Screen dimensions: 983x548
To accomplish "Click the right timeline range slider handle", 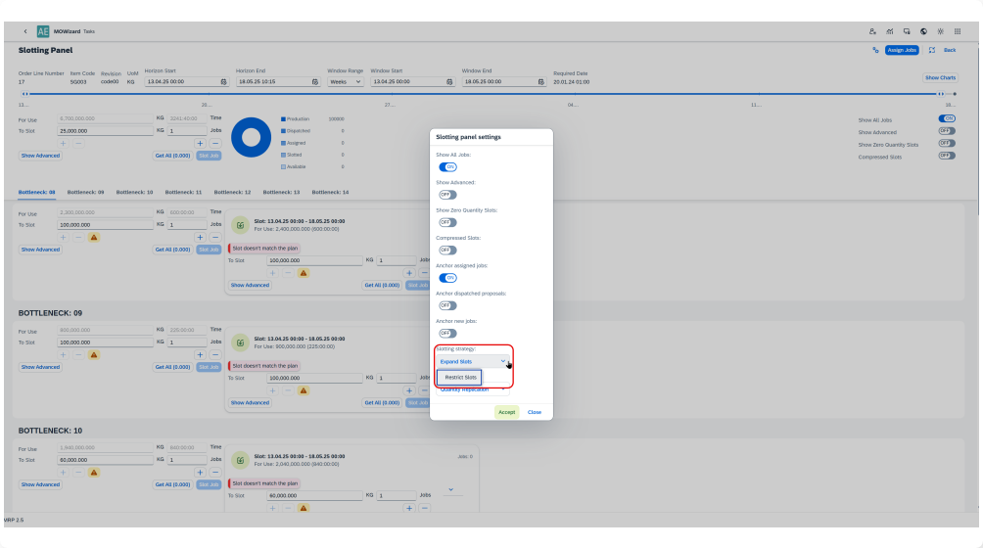I will pyautogui.click(x=941, y=94).
